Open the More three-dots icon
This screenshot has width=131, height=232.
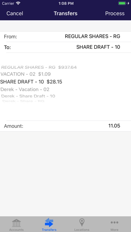(x=114, y=222)
